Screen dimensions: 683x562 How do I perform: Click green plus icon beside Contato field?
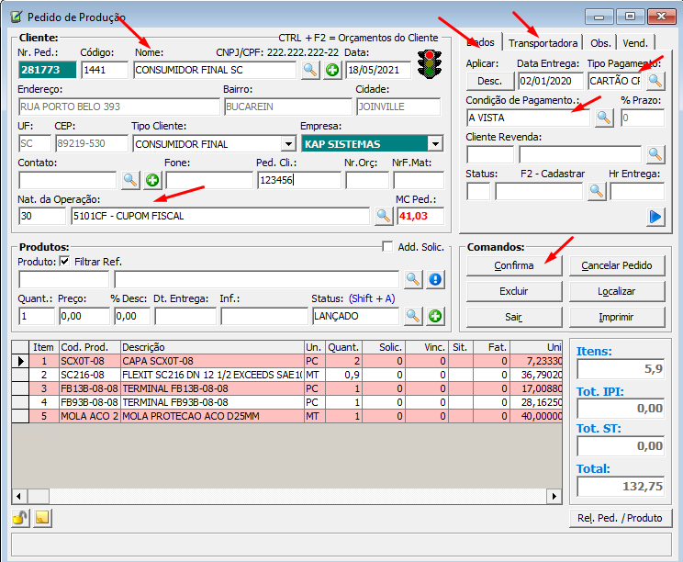pyautogui.click(x=152, y=180)
